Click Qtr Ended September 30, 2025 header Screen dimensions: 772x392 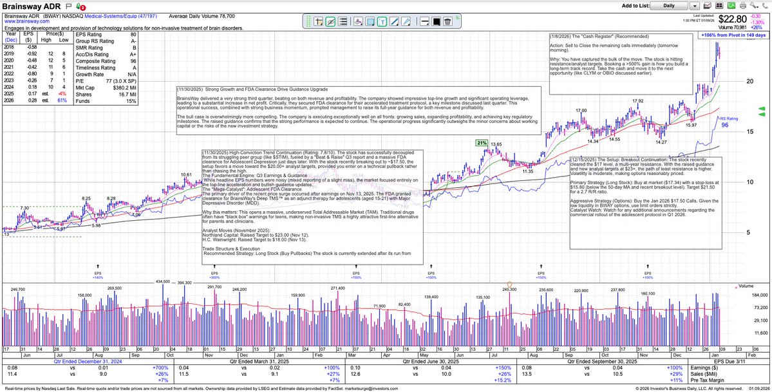[x=601, y=361]
